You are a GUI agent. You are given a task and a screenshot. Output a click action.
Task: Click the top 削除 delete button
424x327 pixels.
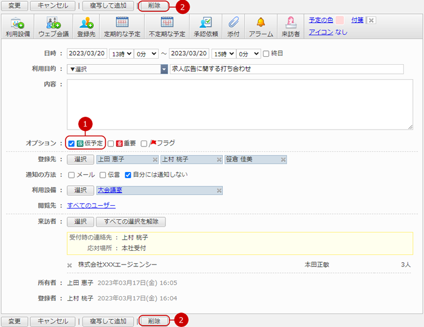153,5
